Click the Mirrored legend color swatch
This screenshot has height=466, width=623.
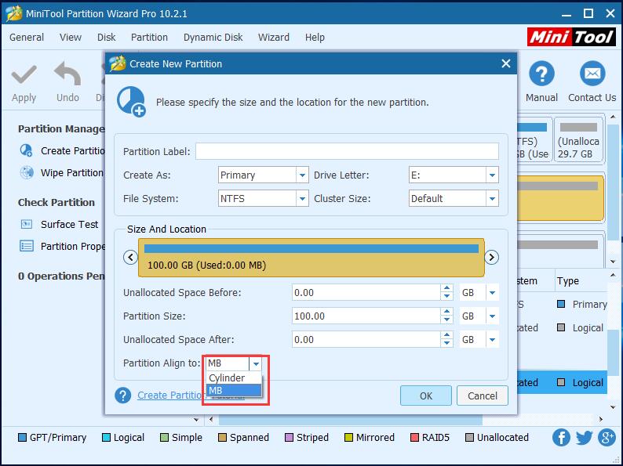tap(348, 438)
